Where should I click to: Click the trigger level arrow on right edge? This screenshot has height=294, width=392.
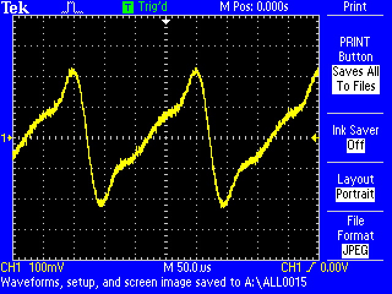[x=315, y=138]
